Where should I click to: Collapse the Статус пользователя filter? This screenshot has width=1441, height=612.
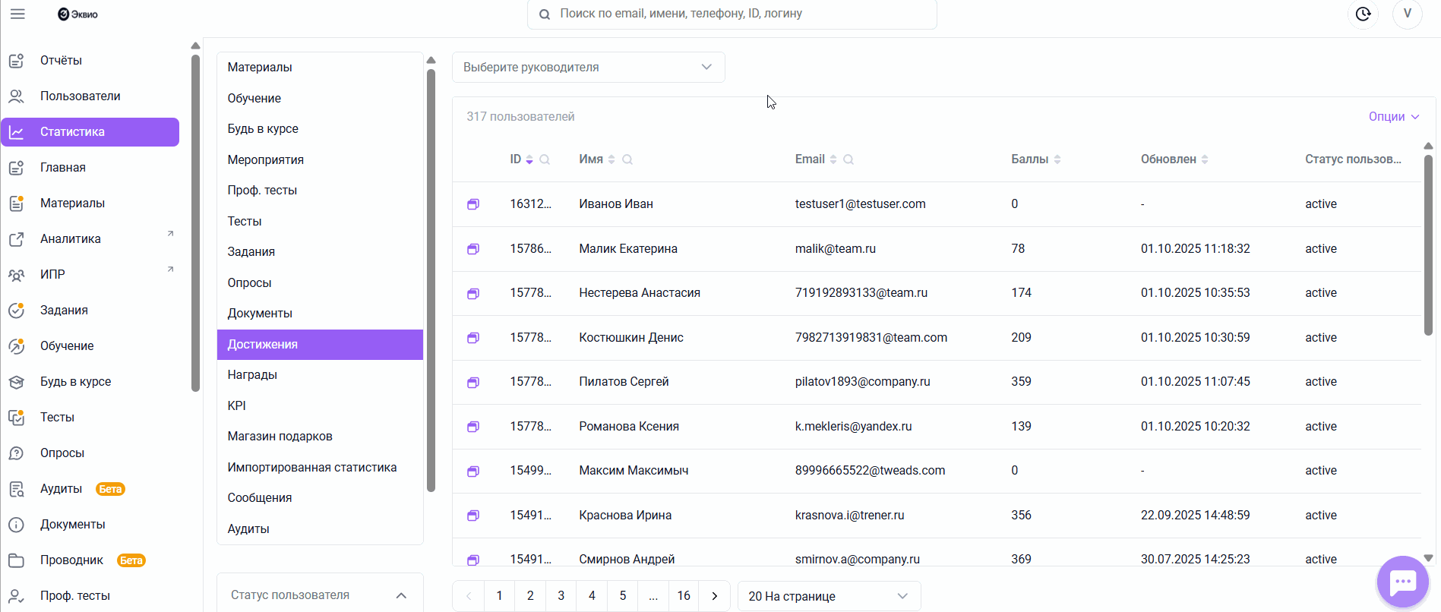click(401, 595)
